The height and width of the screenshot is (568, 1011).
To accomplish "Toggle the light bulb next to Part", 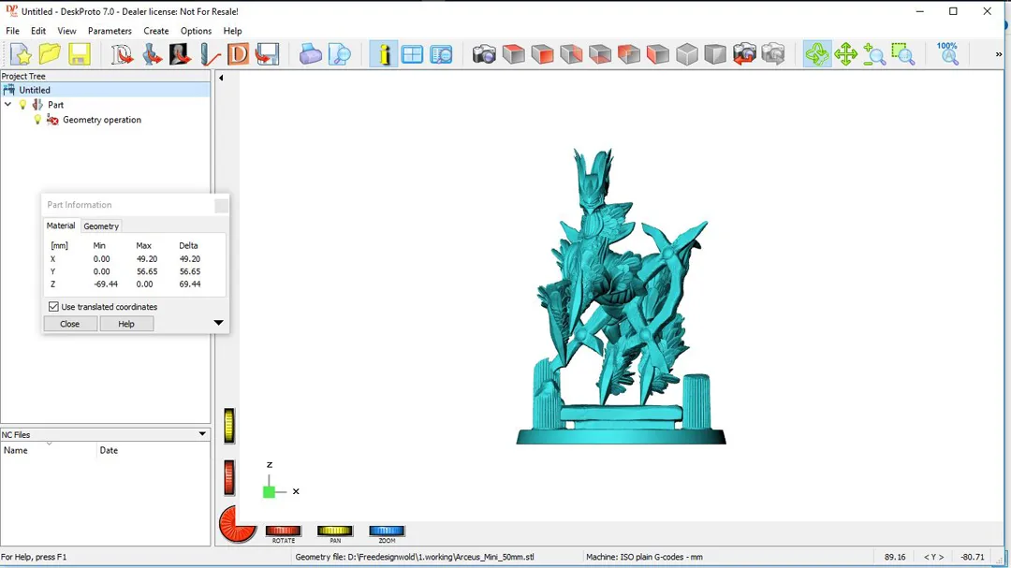I will coord(23,105).
